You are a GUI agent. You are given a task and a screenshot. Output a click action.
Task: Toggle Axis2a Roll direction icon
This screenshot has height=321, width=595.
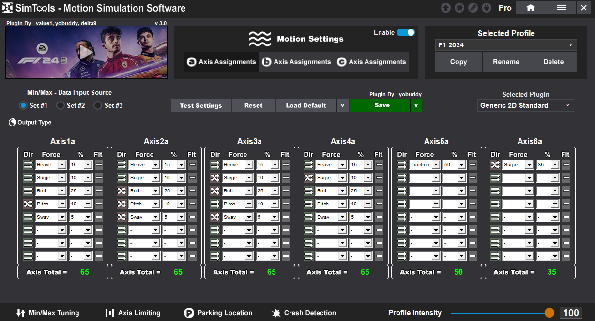(122, 191)
